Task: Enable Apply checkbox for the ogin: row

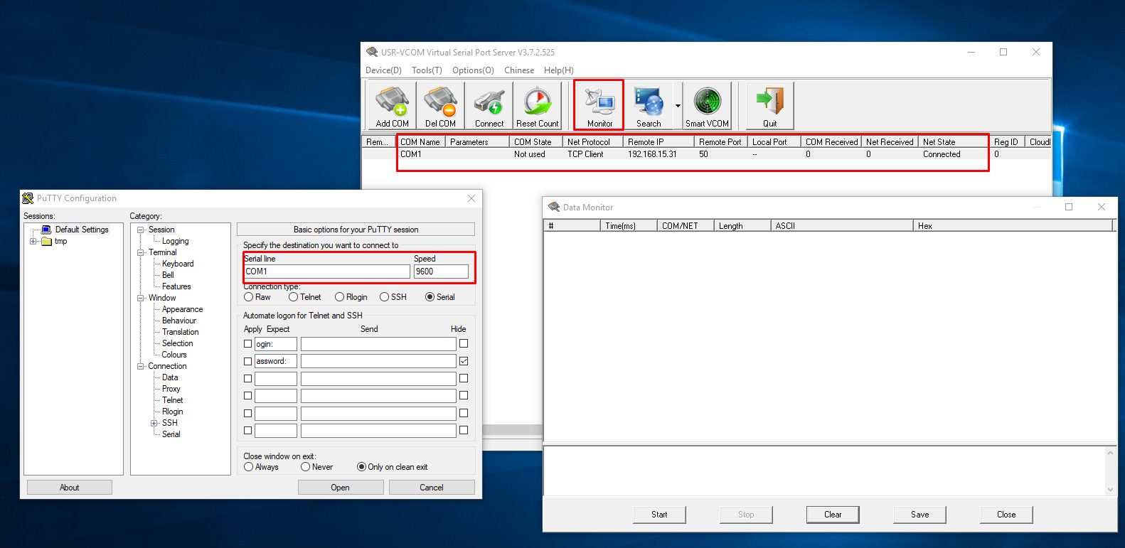Action: pyautogui.click(x=247, y=344)
